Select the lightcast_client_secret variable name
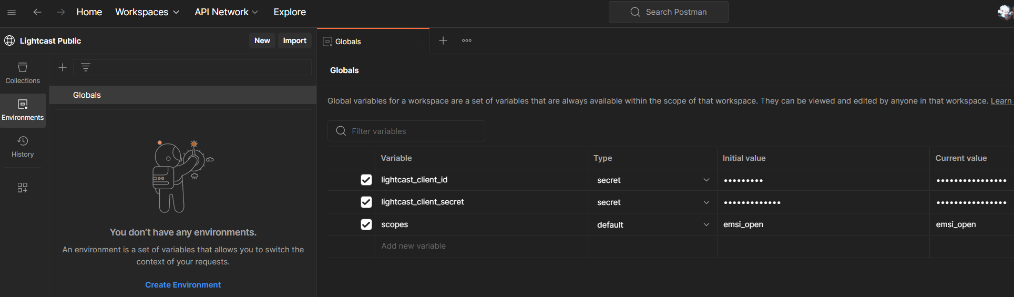1014x297 pixels. [x=423, y=202]
